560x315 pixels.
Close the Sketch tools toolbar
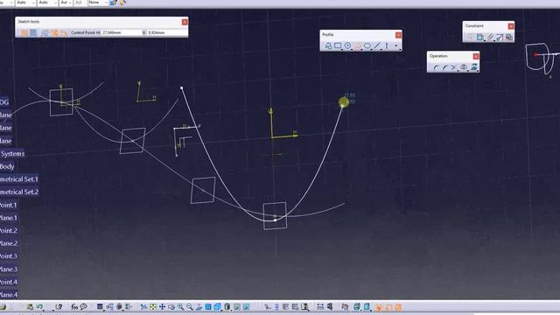(185, 22)
